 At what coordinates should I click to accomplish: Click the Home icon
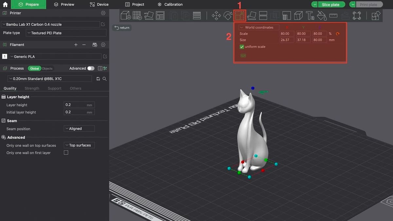(x=5, y=5)
